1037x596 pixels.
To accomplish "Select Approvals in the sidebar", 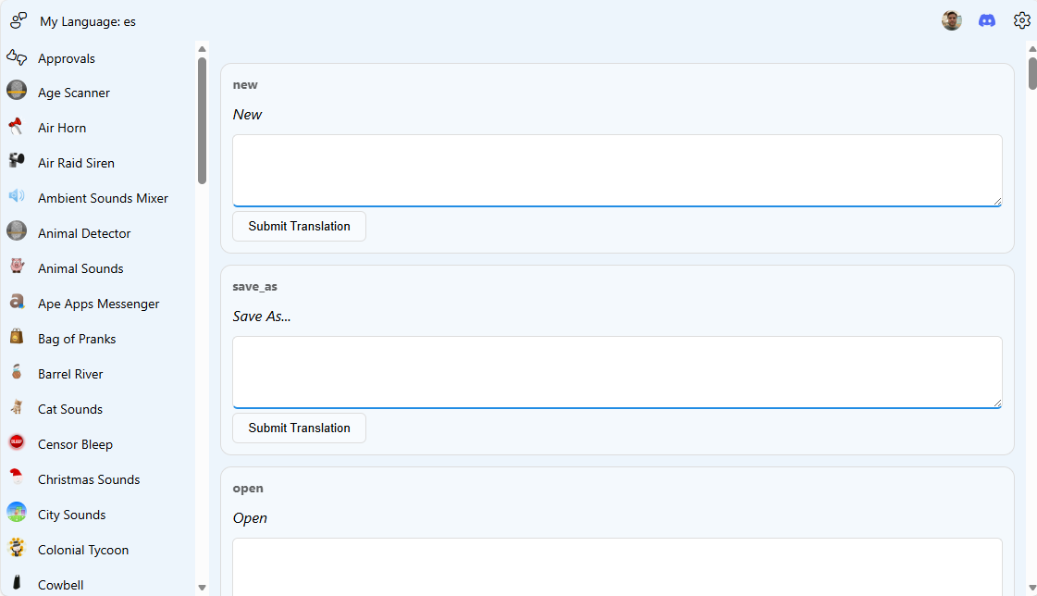I will point(67,58).
